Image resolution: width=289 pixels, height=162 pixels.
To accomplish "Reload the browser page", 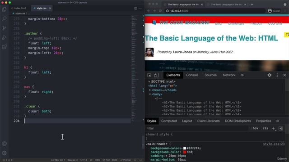I will point(160,11).
